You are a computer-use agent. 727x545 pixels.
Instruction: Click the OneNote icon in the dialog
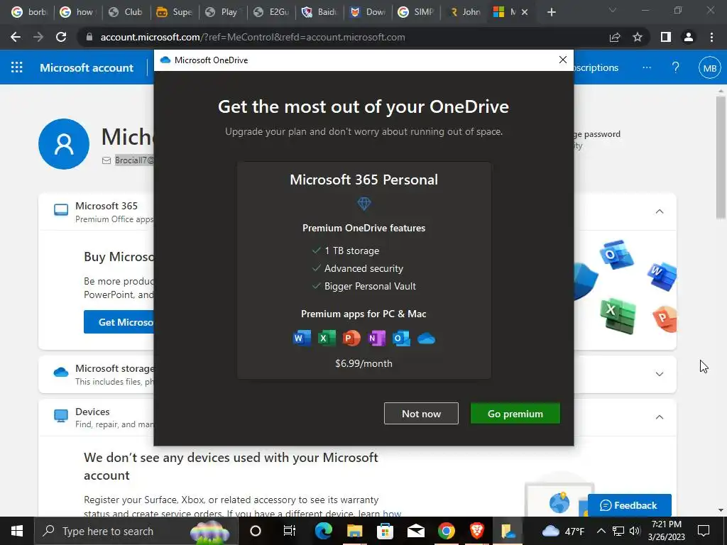[x=376, y=338]
